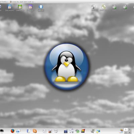Open the green-yellow disc desktop icon
This screenshot has width=134, height=134.
point(104,7)
